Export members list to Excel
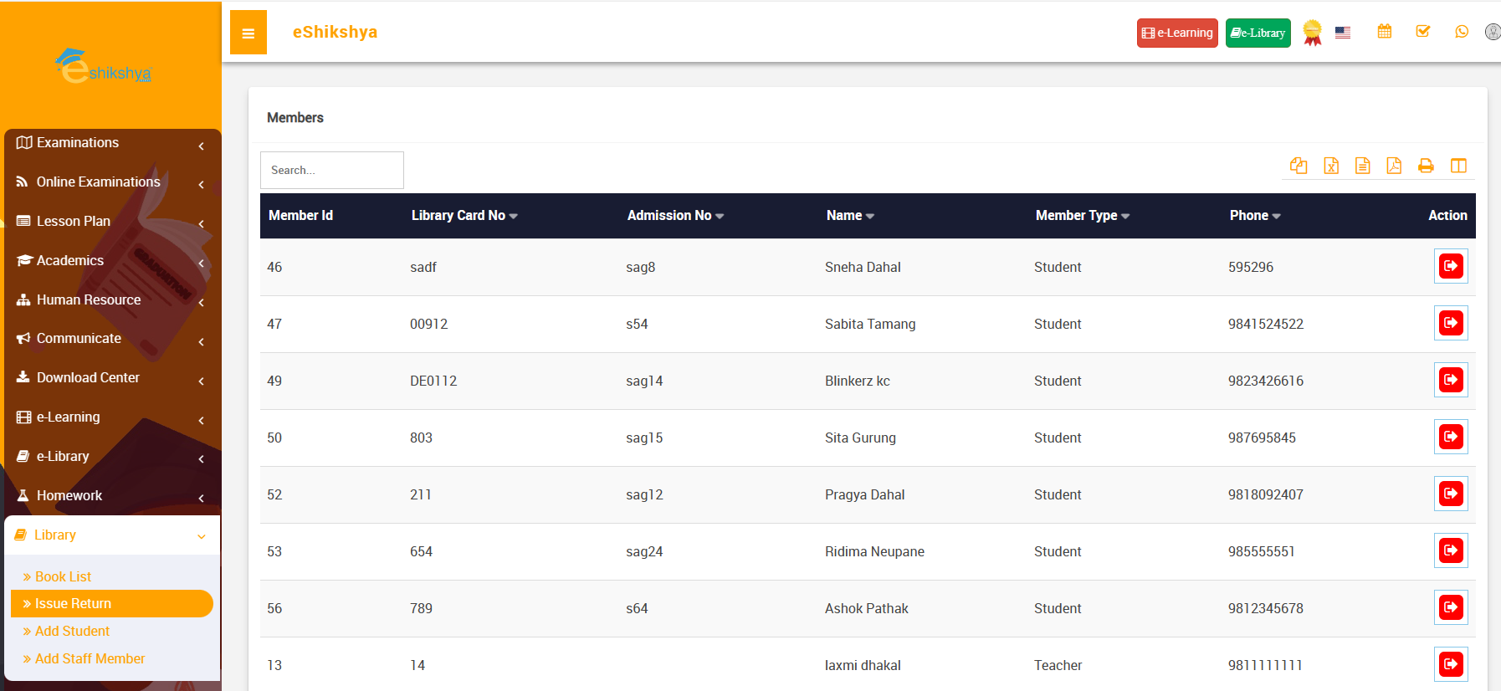Viewport: 1501px width, 691px height. click(1331, 166)
